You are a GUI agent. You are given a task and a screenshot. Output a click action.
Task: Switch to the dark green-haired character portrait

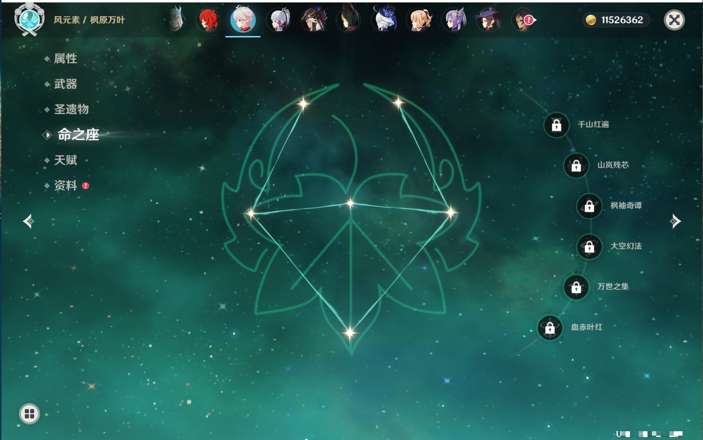[349, 20]
